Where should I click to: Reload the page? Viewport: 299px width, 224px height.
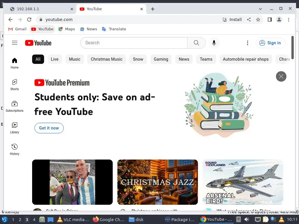[x=29, y=20]
